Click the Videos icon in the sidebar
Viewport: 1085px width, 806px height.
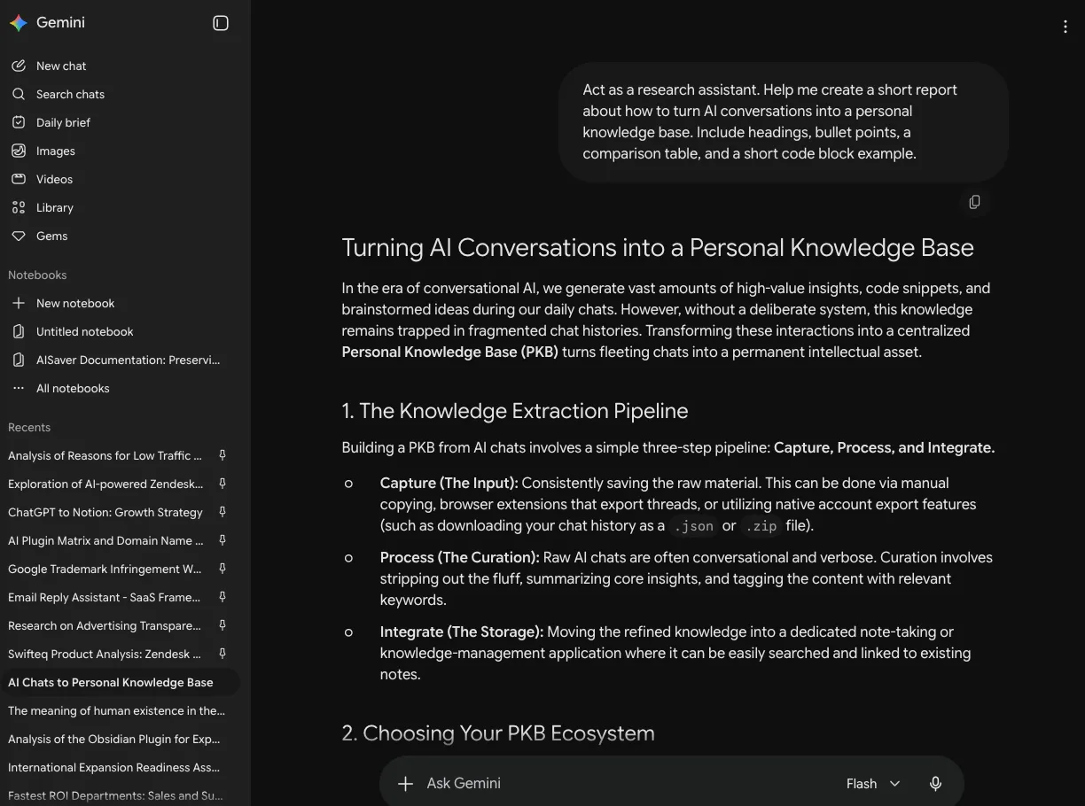click(19, 179)
